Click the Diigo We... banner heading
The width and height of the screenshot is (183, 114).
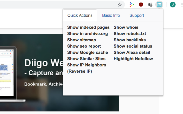44,63
